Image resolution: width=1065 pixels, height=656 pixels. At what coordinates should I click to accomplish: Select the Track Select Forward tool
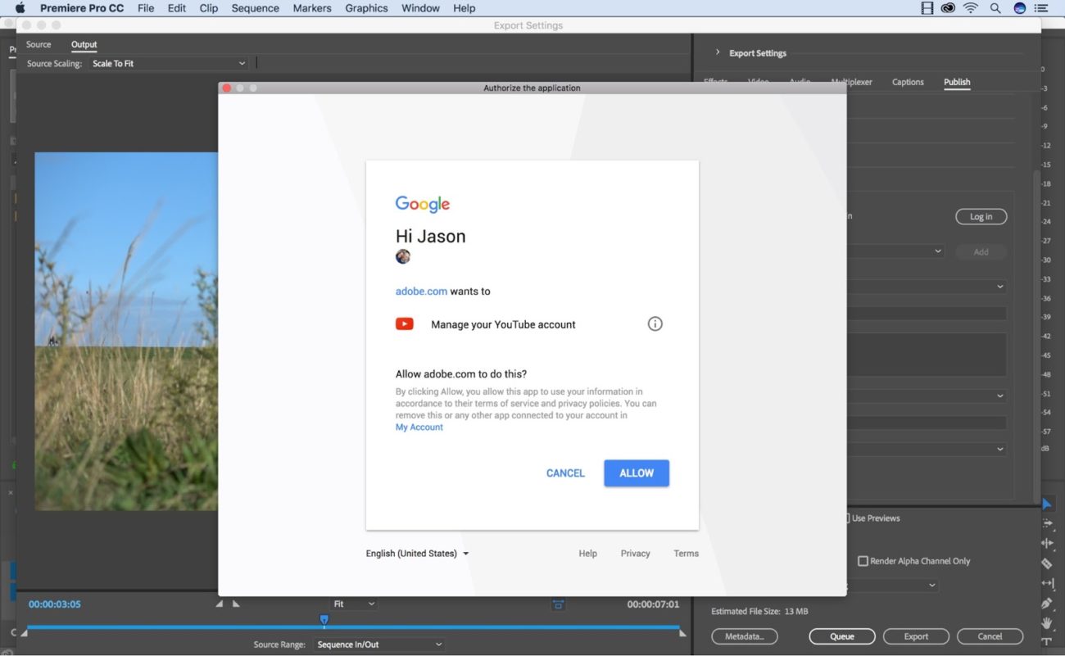click(1047, 523)
